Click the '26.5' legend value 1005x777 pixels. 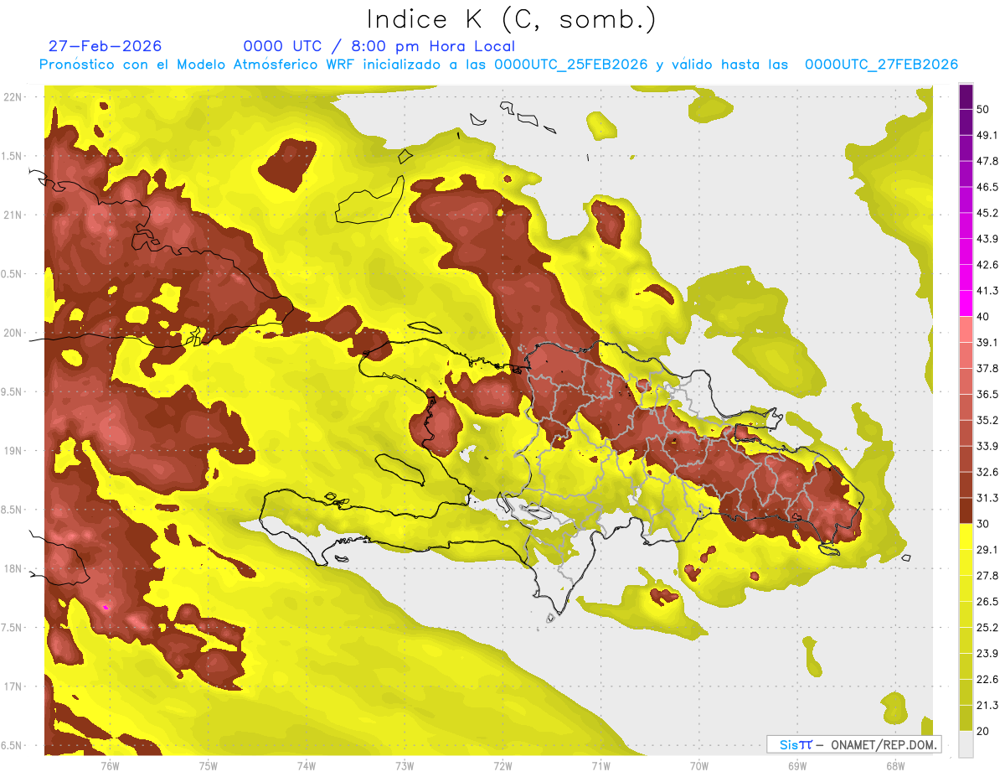(987, 602)
